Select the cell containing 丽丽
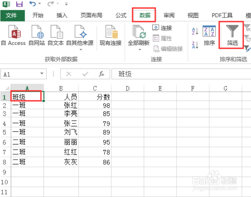 pyautogui.click(x=61, y=142)
